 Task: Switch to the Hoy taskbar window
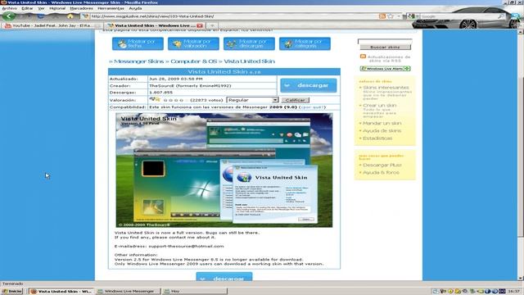196,292
